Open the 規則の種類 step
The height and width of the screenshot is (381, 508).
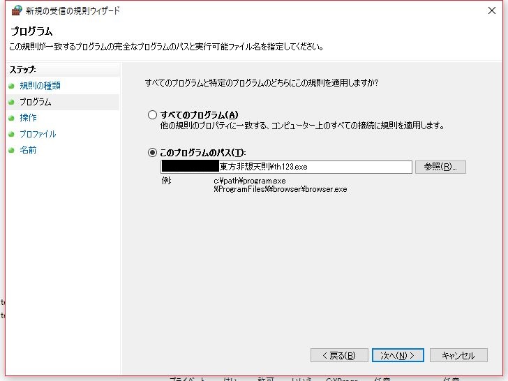40,86
